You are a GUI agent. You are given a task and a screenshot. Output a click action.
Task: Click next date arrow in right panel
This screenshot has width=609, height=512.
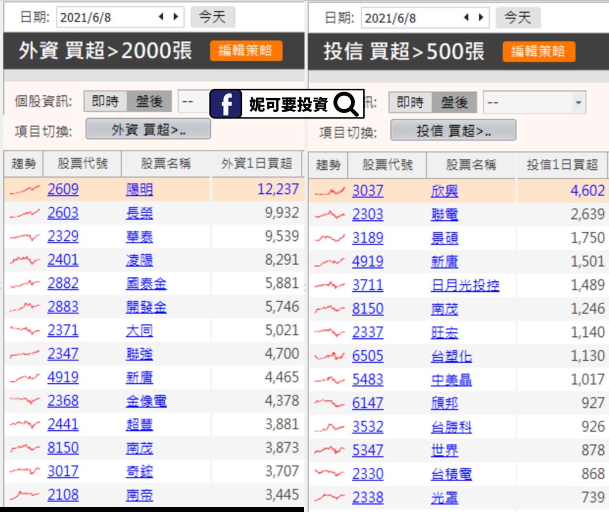click(x=481, y=18)
